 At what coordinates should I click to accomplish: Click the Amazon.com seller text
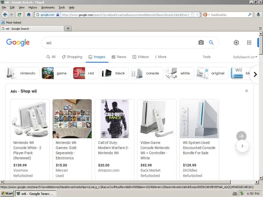109,170
